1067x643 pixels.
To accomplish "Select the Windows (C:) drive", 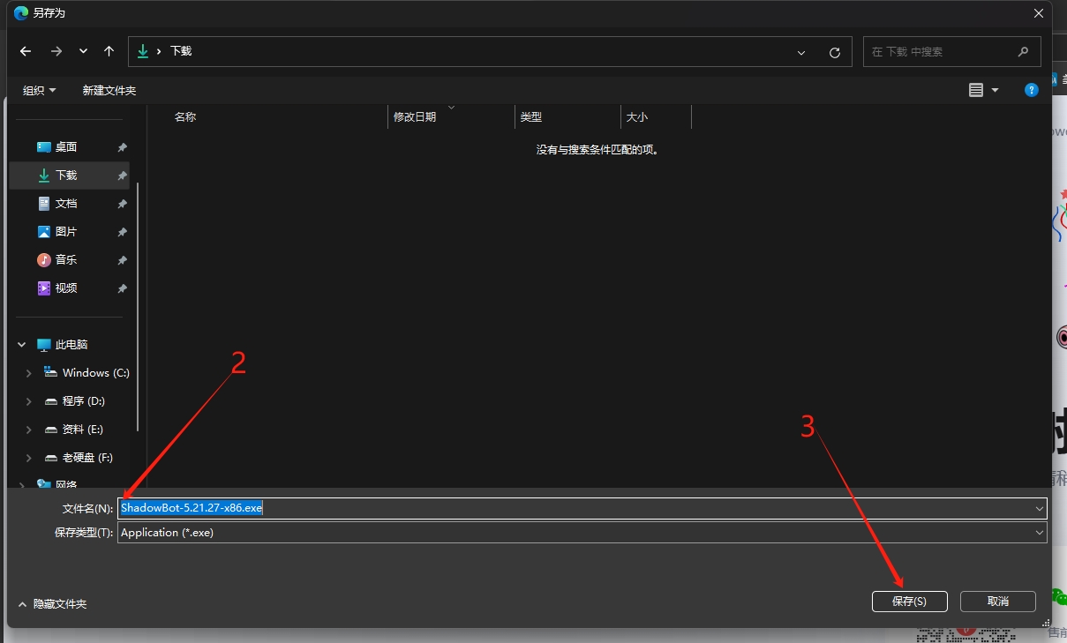I will coord(95,373).
